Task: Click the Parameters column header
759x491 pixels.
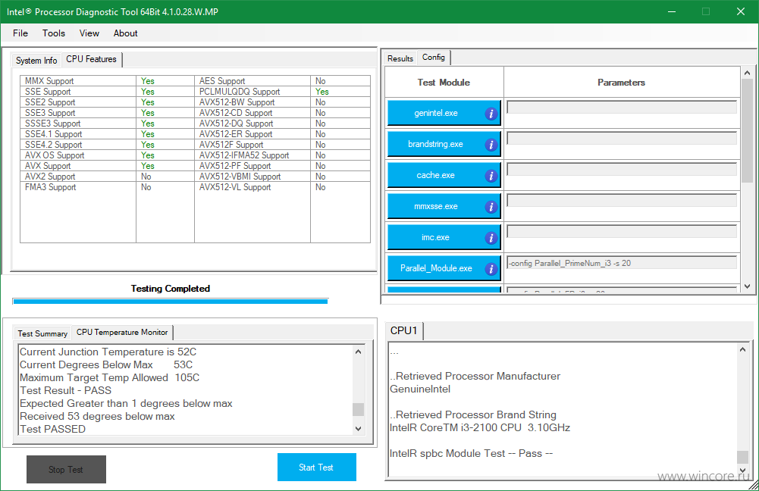Action: 622,83
